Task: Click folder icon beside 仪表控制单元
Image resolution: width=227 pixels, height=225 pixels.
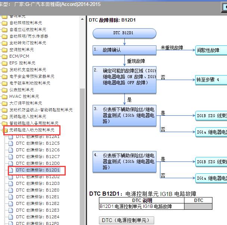Action: 4,90
